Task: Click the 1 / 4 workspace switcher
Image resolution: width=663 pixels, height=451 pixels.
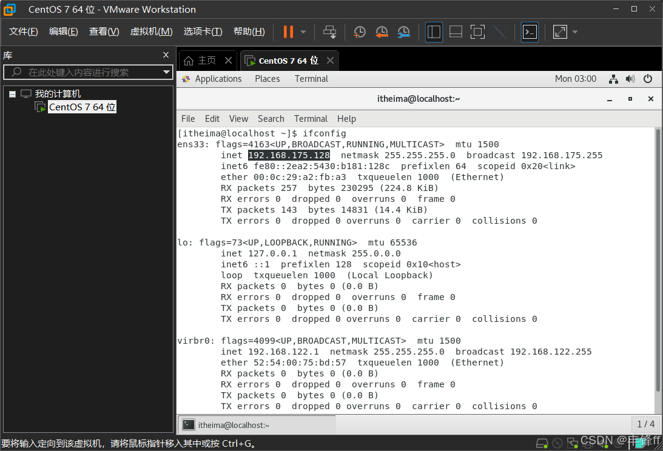Action: 645,424
